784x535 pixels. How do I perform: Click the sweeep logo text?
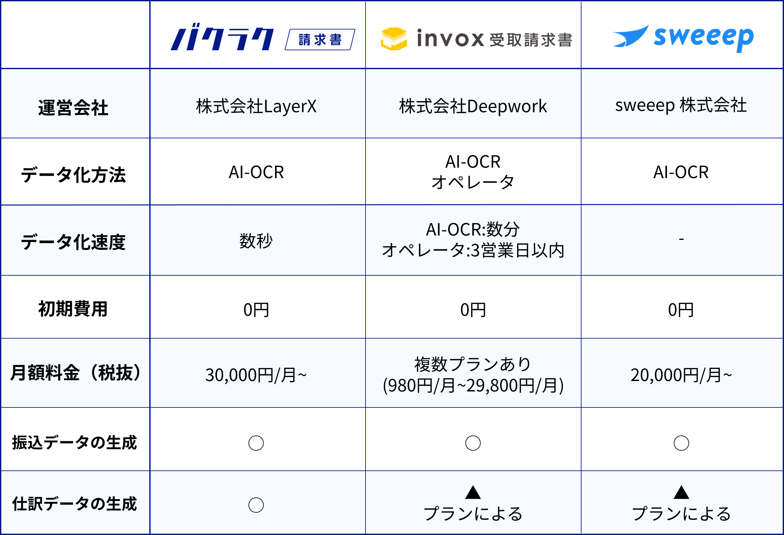coord(704,38)
